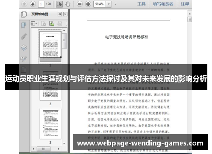This screenshot has width=212, height=154.
Task: Open the Layers panel icon
Action: point(24,48)
